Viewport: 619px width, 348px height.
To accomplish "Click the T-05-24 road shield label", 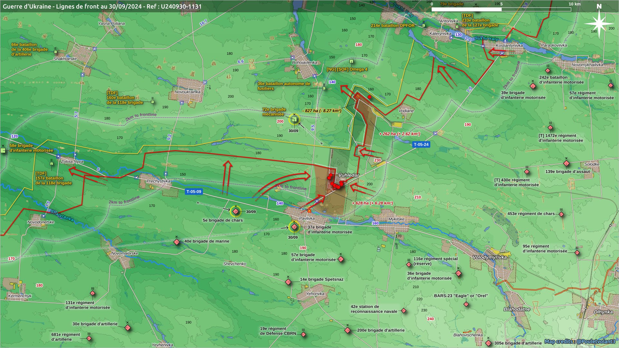I will 421,144.
